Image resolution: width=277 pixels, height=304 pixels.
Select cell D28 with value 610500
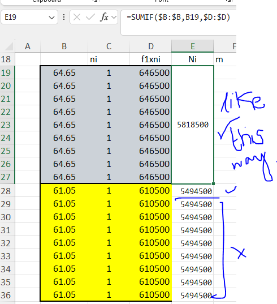[x=151, y=191]
